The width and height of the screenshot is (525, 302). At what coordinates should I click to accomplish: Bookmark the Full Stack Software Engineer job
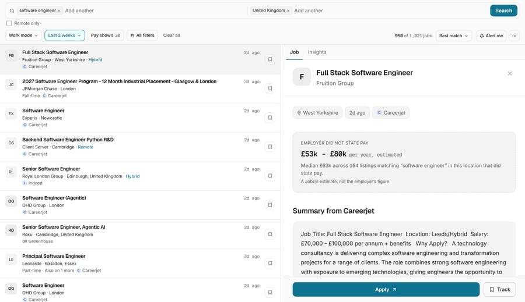270,59
